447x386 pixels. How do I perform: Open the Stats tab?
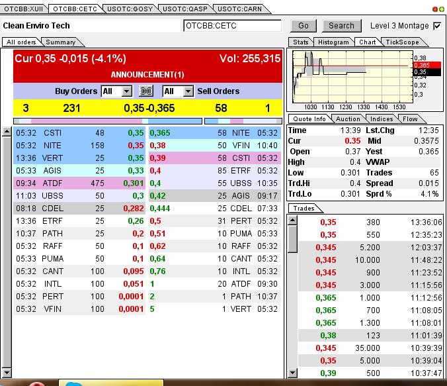(300, 42)
